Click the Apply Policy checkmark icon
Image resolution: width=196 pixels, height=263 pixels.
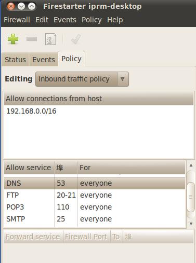[76, 39]
